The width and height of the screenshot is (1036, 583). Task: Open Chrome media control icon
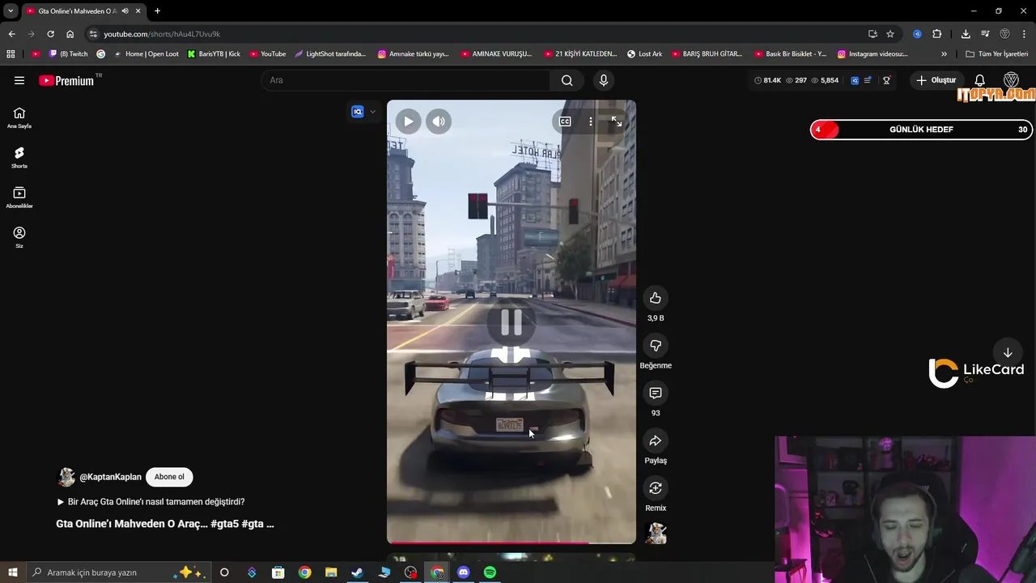pos(985,34)
